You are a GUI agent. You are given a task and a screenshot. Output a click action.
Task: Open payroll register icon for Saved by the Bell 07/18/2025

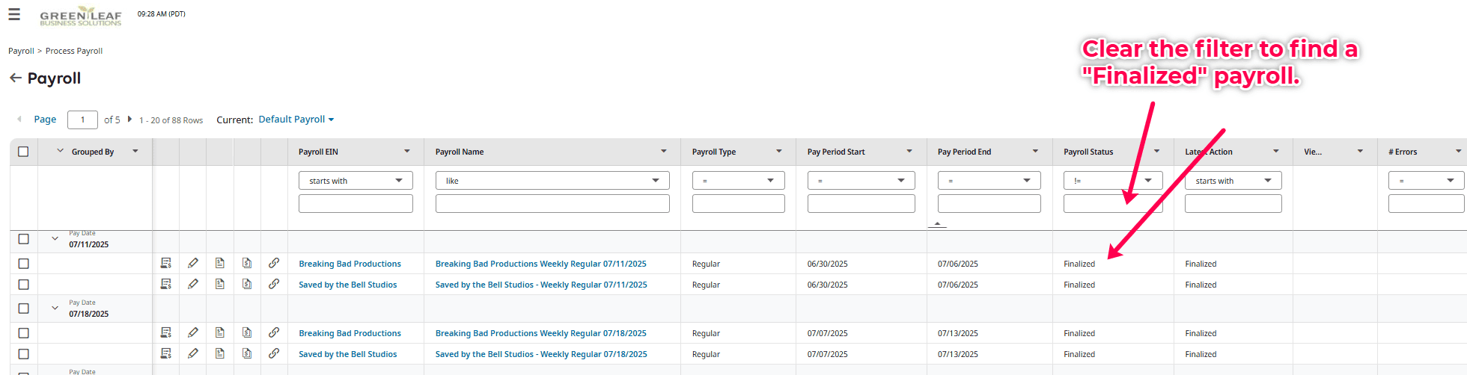(x=166, y=353)
